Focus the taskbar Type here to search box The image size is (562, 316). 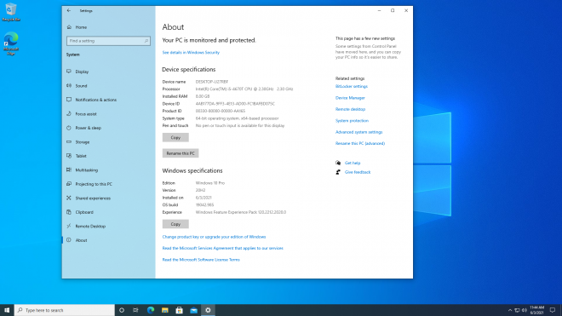[x=65, y=310]
